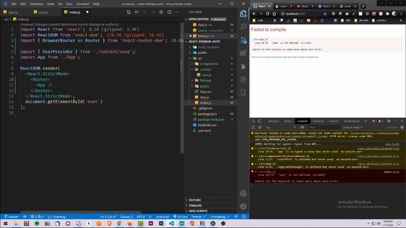The width and height of the screenshot is (406, 228).
Task: Toggle Prettier in the status bar
Action: point(199,217)
